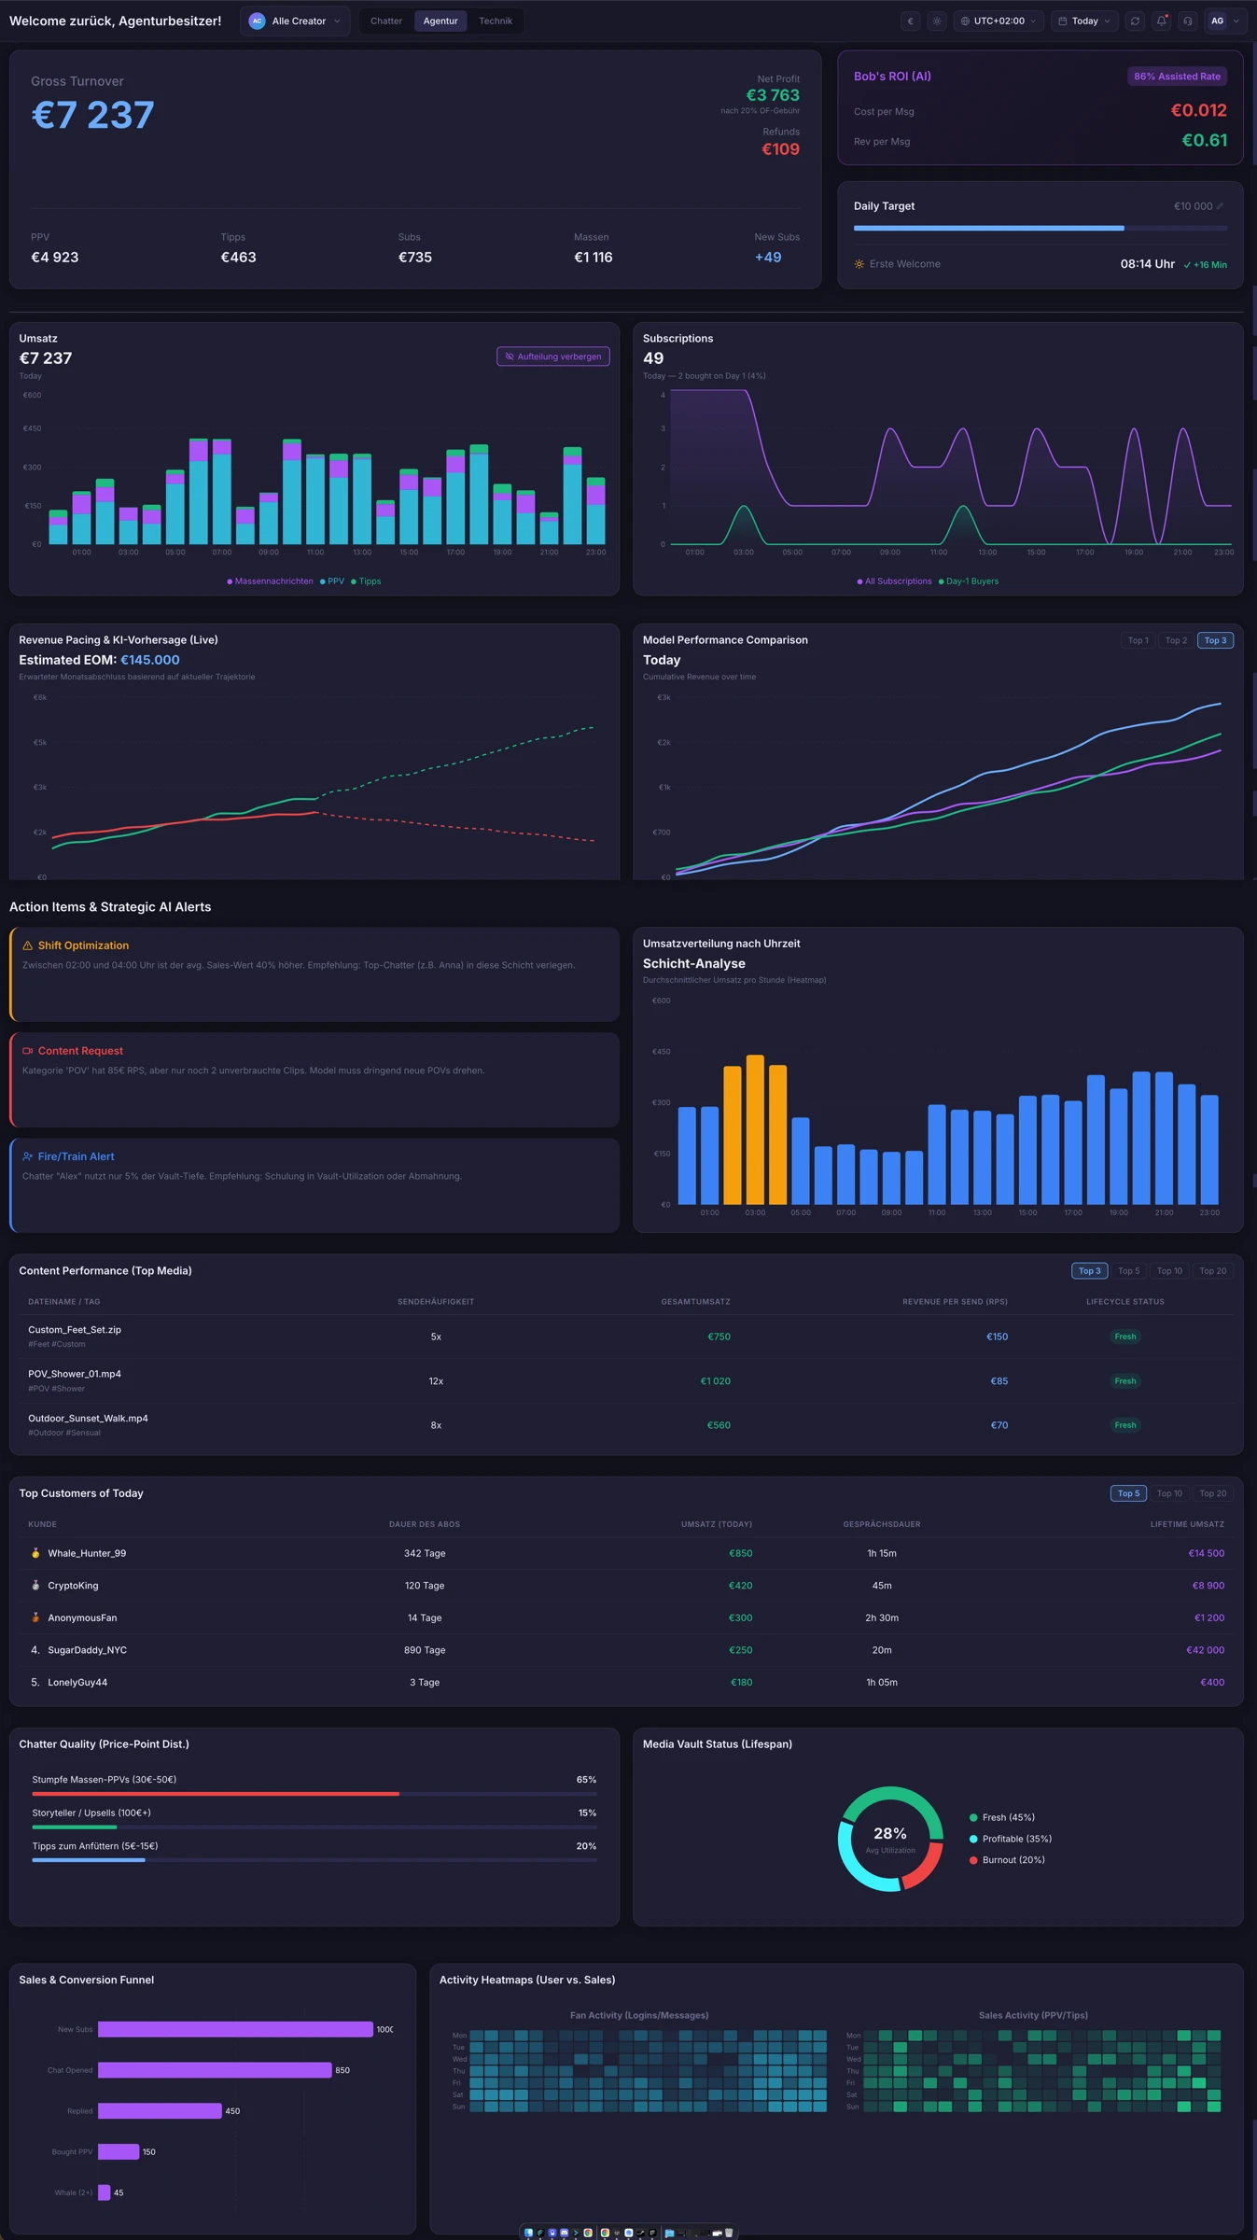Select Top 5 in Content Performance
The width and height of the screenshot is (1257, 2240).
(1128, 1271)
